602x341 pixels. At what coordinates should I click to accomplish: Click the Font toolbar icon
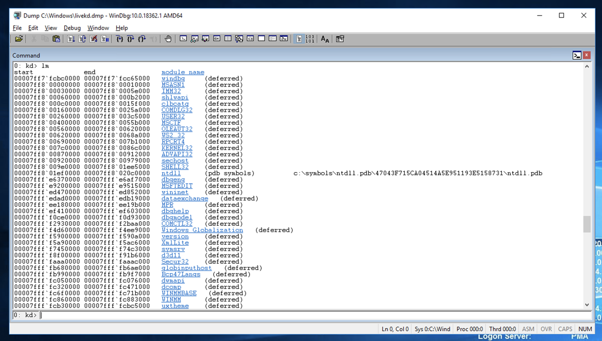pyautogui.click(x=325, y=39)
